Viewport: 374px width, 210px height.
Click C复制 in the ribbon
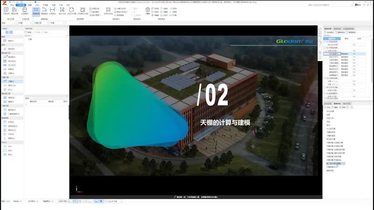pyautogui.click(x=155, y=9)
